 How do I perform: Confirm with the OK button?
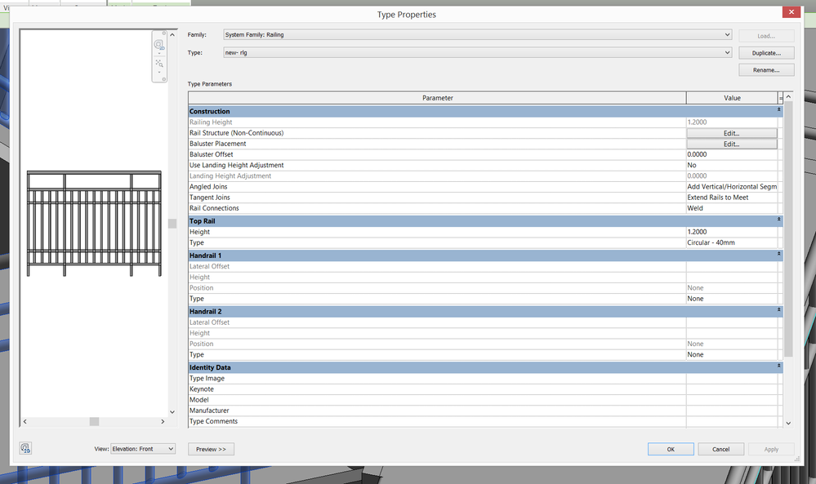[x=671, y=449]
